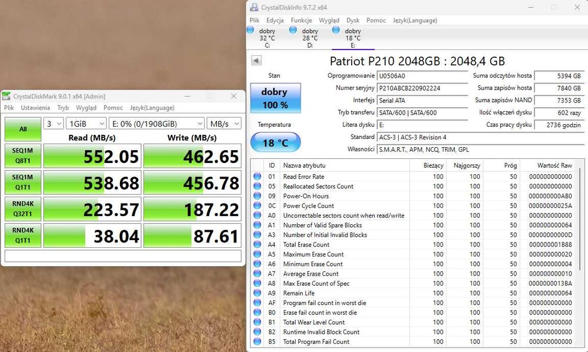Start the RND4K Q32T1 benchmark
The height and width of the screenshot is (352, 588).
(23, 209)
